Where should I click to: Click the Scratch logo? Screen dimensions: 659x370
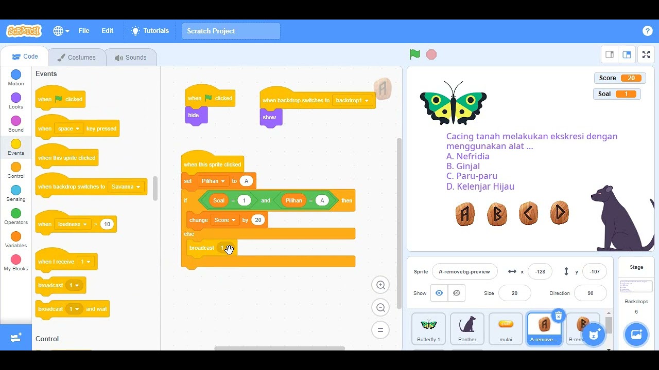point(24,31)
